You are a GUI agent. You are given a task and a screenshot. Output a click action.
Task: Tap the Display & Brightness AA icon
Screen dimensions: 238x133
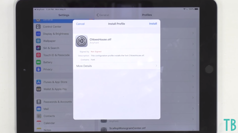pyautogui.click(x=38, y=34)
